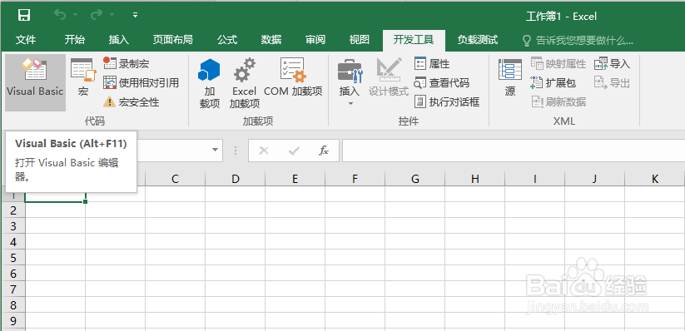This screenshot has width=685, height=331.
Task: Expand the redo history dropdown
Action: point(112,15)
